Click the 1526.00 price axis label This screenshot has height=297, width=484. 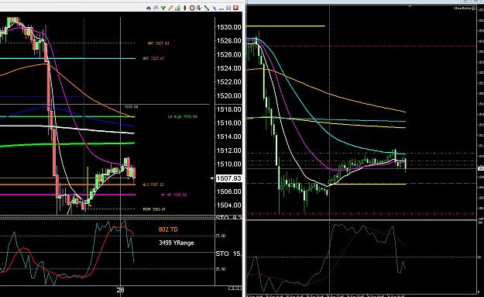pos(228,55)
